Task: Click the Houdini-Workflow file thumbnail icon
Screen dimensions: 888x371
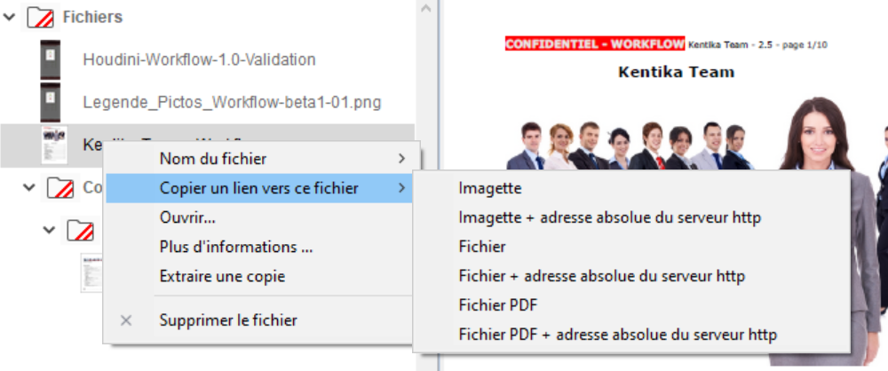Action: pos(51,59)
